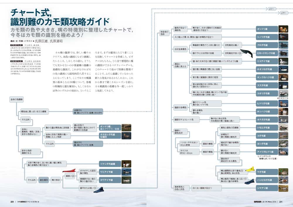Click the dark blue bill illustration near ハシビロガモ雄
The width and height of the screenshot is (293, 207).
pos(249,181)
